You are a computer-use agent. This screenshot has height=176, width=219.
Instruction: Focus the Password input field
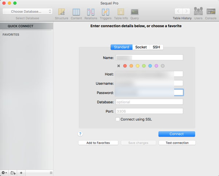click(149, 92)
